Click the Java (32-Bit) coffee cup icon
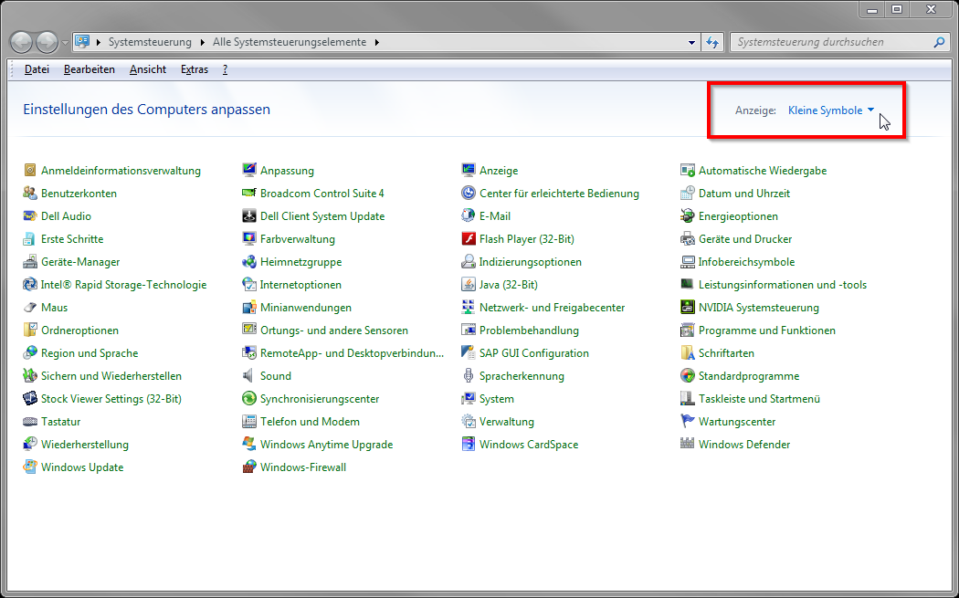This screenshot has width=959, height=598. (469, 285)
